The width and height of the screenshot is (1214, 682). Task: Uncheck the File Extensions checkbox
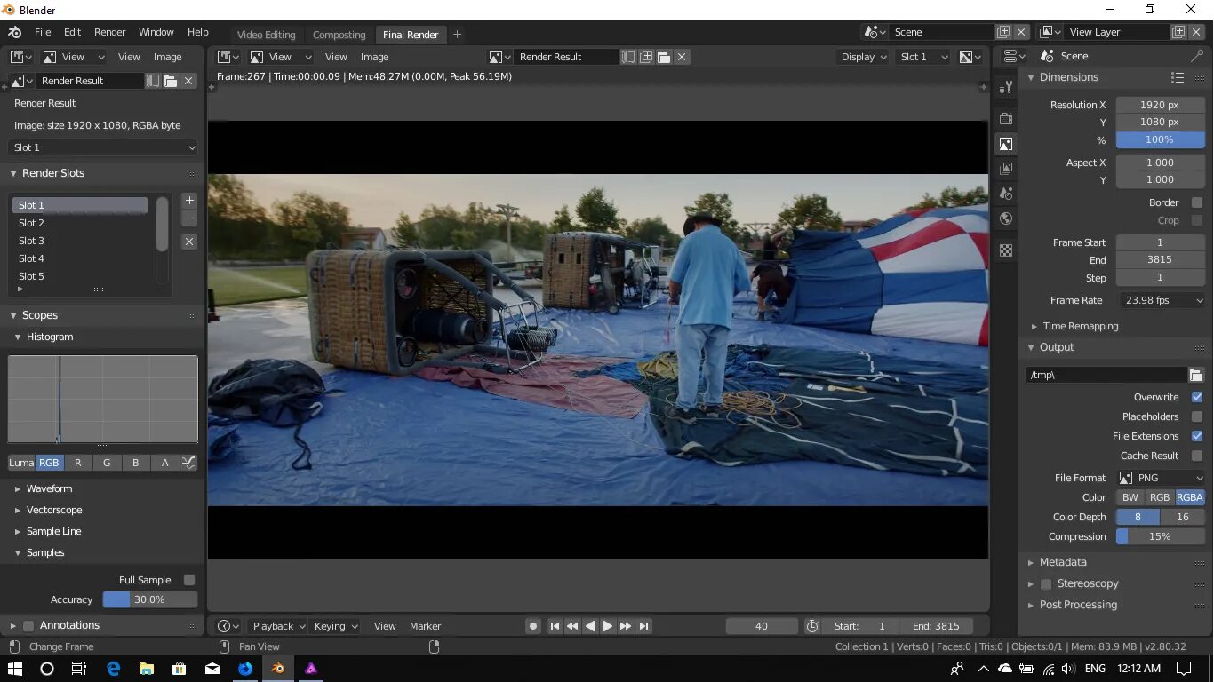pos(1197,436)
